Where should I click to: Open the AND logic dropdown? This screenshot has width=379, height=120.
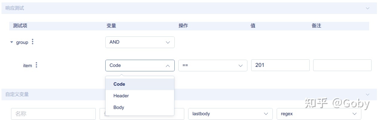(x=140, y=42)
